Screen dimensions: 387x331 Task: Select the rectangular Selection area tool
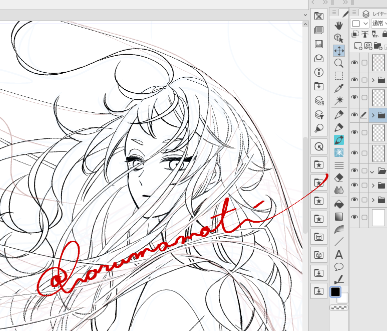point(339,76)
